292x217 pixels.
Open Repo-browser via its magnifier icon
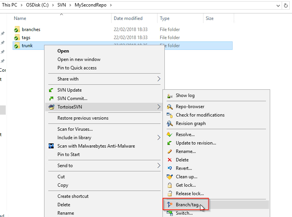click(x=169, y=107)
